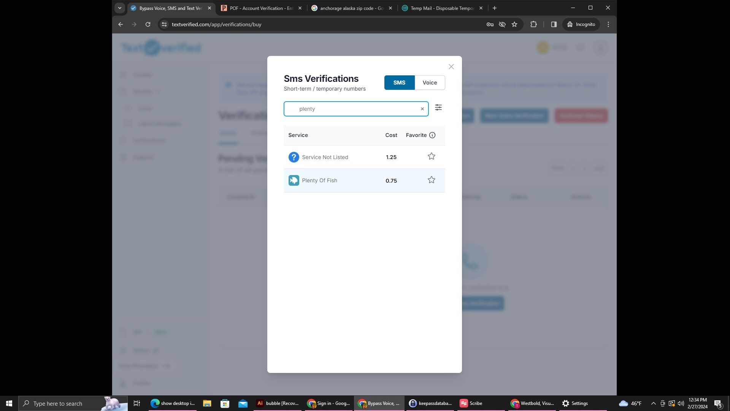Open Chrome extensions puzzle icon

tap(533, 24)
